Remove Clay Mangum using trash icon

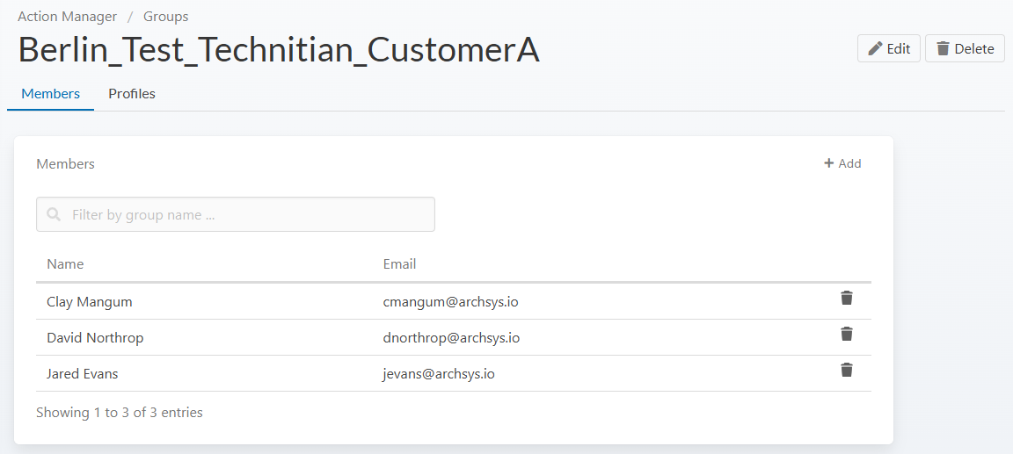tap(846, 298)
